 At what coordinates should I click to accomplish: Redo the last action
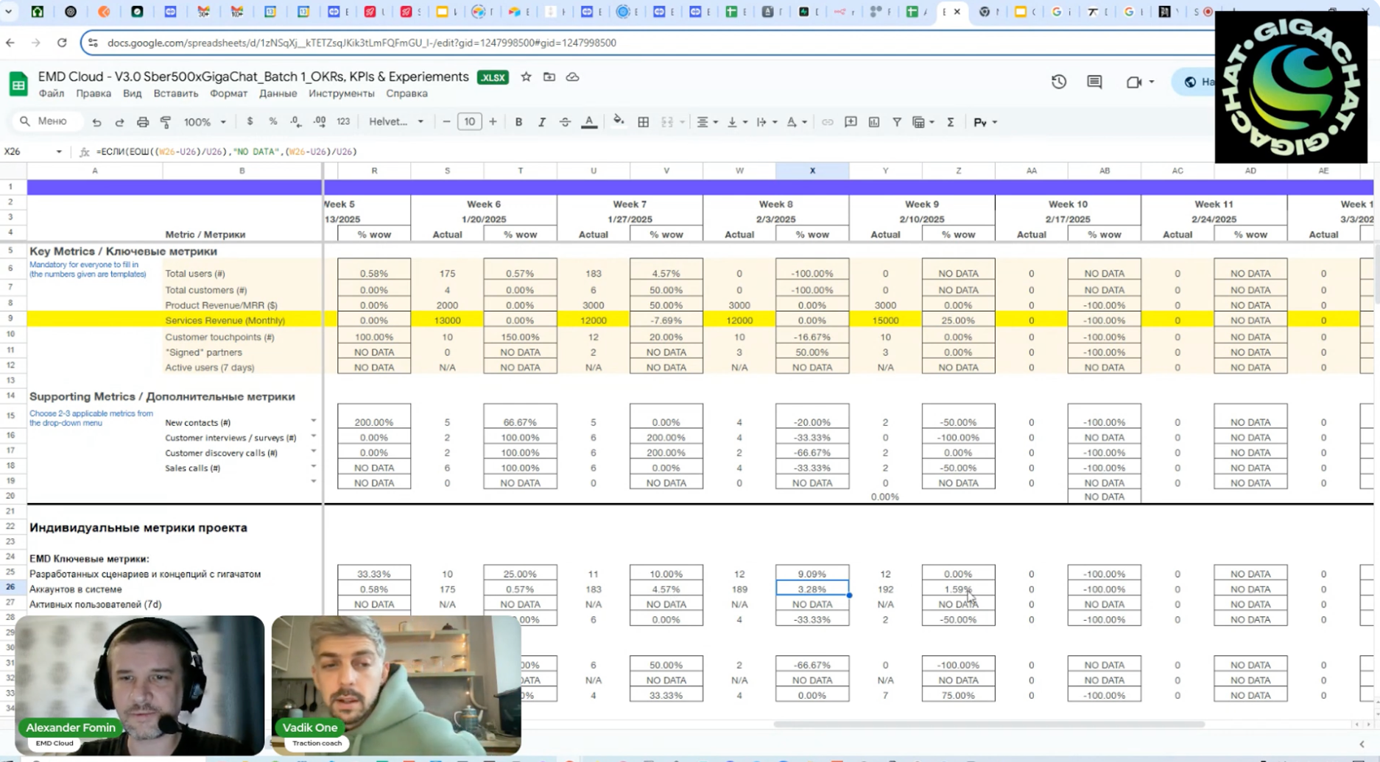119,122
